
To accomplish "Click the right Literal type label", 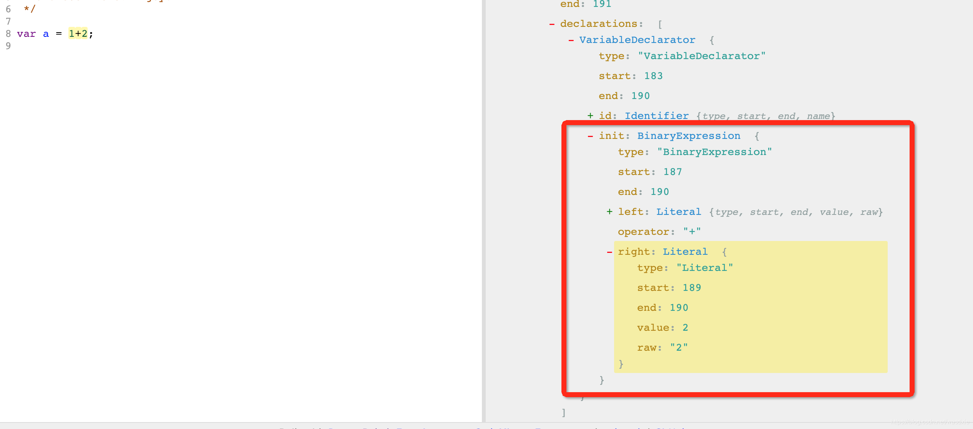I will [x=685, y=252].
